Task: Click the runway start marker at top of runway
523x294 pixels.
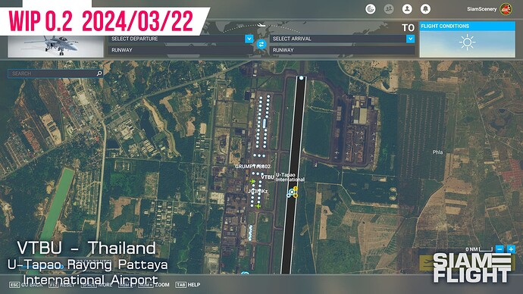Action: point(301,78)
